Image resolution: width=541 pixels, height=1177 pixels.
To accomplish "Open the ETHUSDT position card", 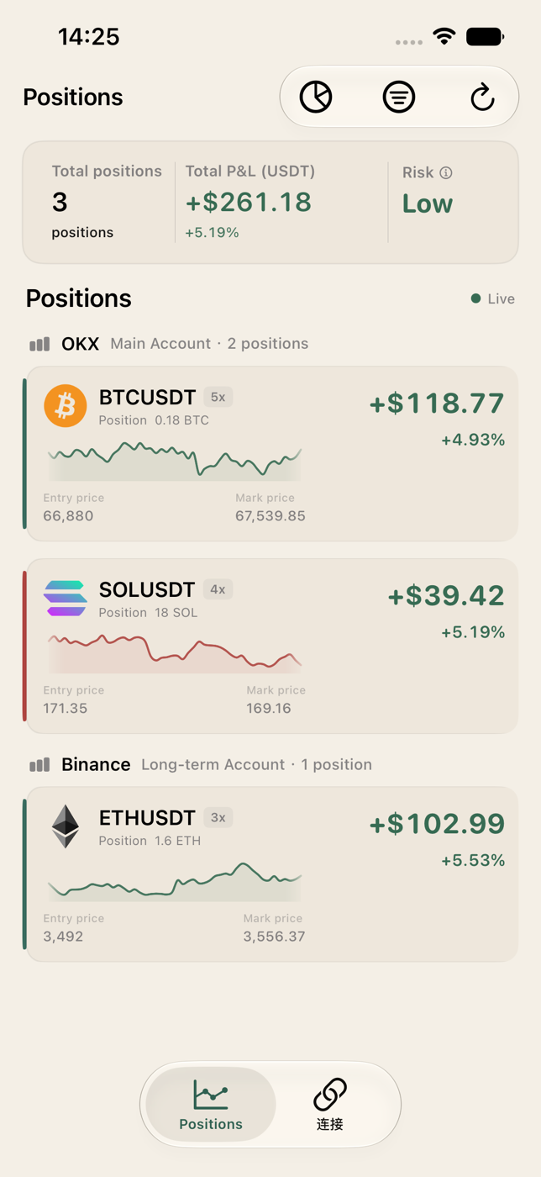I will coord(270,874).
